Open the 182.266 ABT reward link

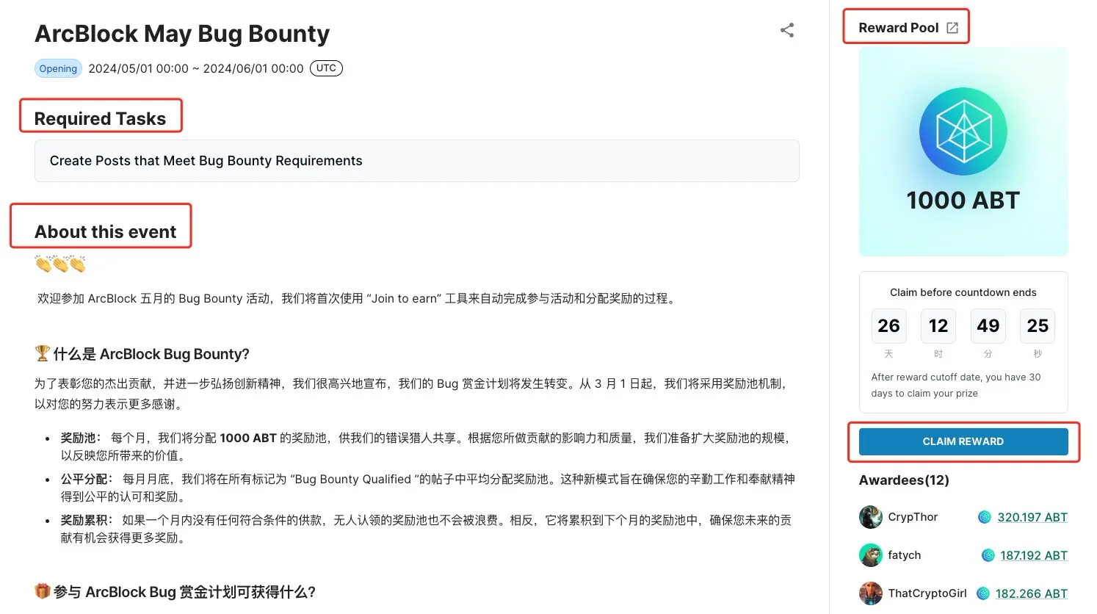pos(1032,593)
